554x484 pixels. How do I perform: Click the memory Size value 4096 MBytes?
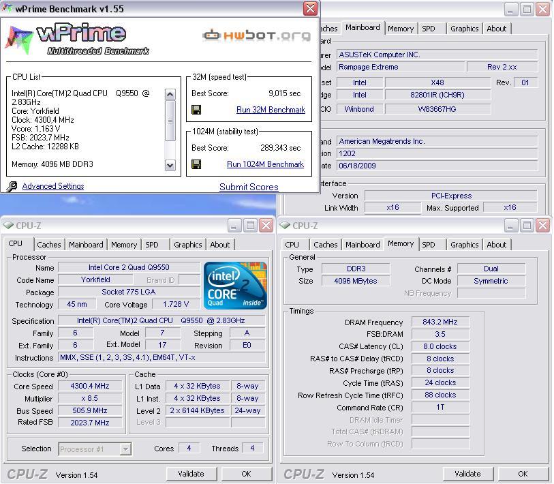(x=356, y=281)
